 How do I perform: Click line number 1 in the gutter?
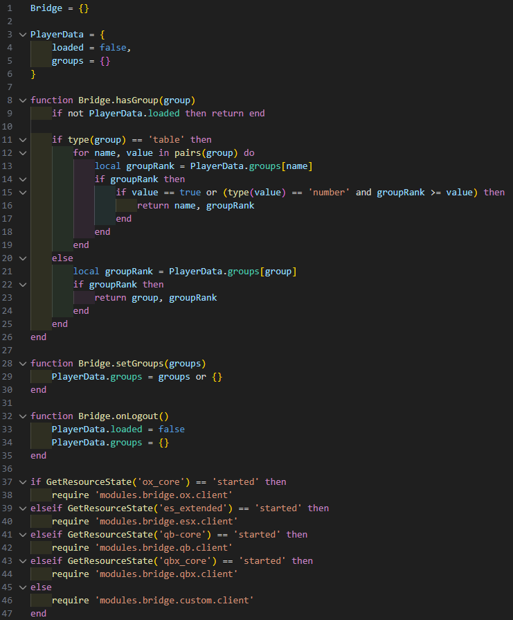tap(10, 8)
